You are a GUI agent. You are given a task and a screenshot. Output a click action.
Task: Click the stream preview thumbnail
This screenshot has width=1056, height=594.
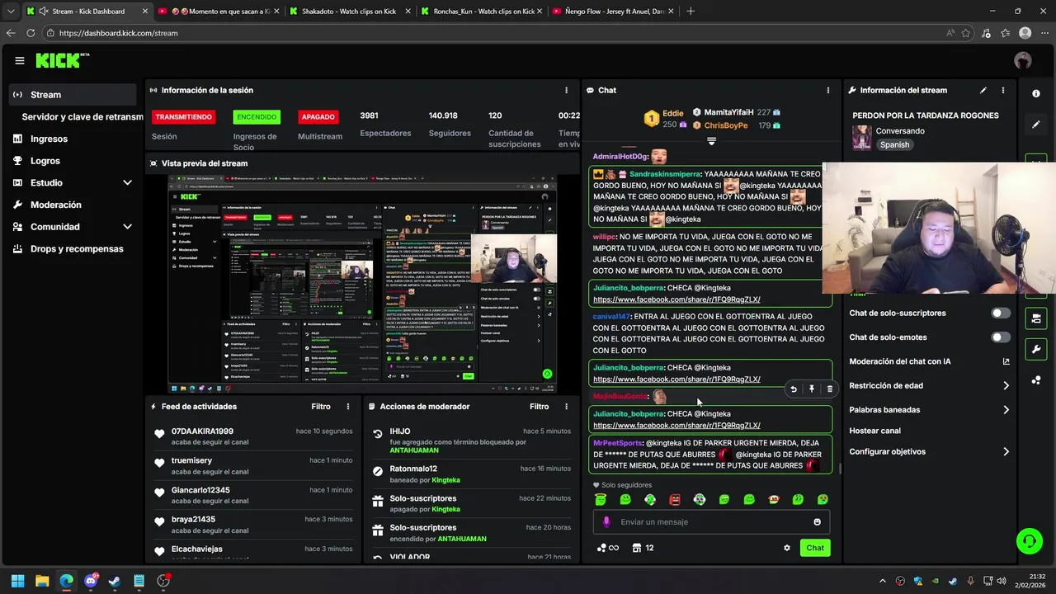coord(362,284)
